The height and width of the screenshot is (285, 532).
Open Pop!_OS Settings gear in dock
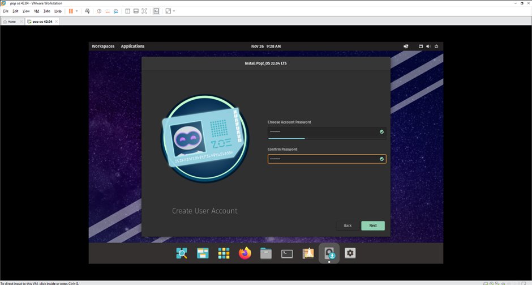[350, 253]
